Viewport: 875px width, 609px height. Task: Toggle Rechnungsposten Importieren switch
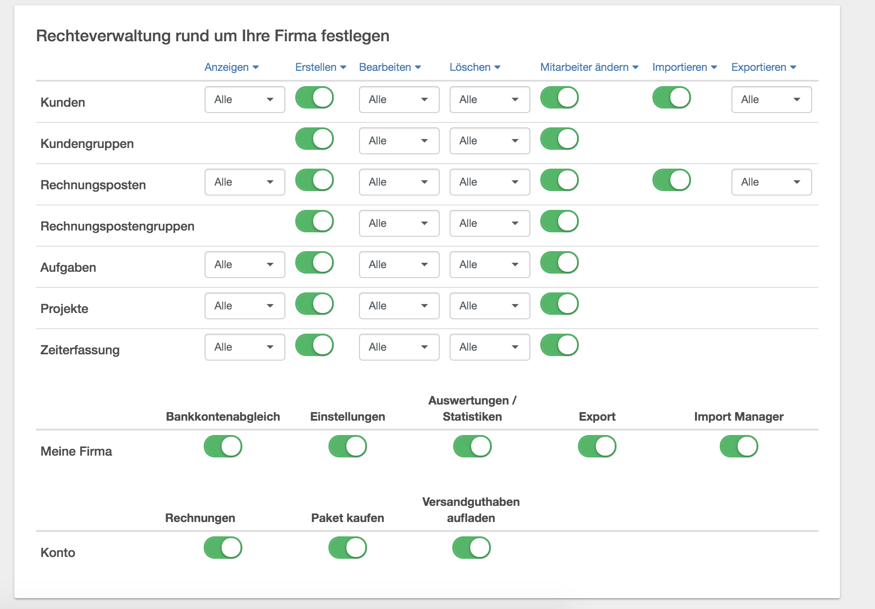tap(671, 180)
